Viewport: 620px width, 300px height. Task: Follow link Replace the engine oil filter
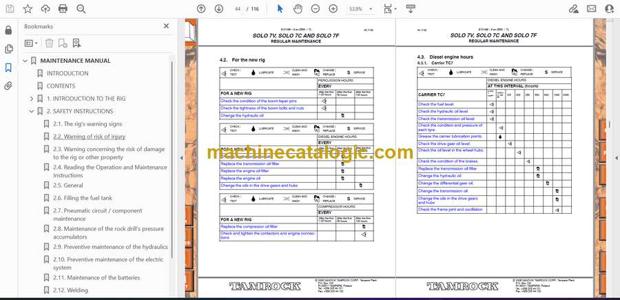click(245, 171)
